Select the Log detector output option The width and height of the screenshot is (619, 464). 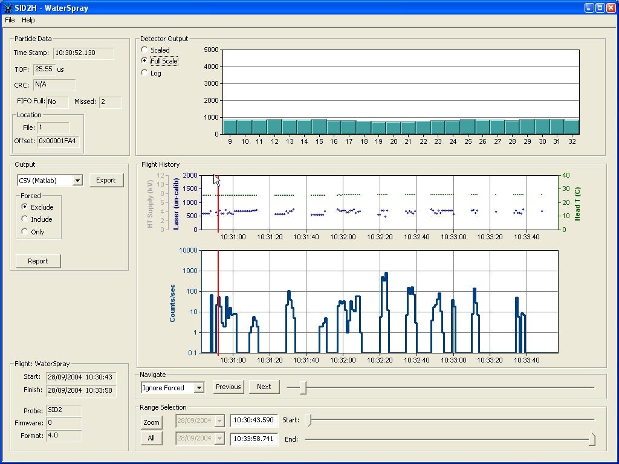(x=144, y=72)
